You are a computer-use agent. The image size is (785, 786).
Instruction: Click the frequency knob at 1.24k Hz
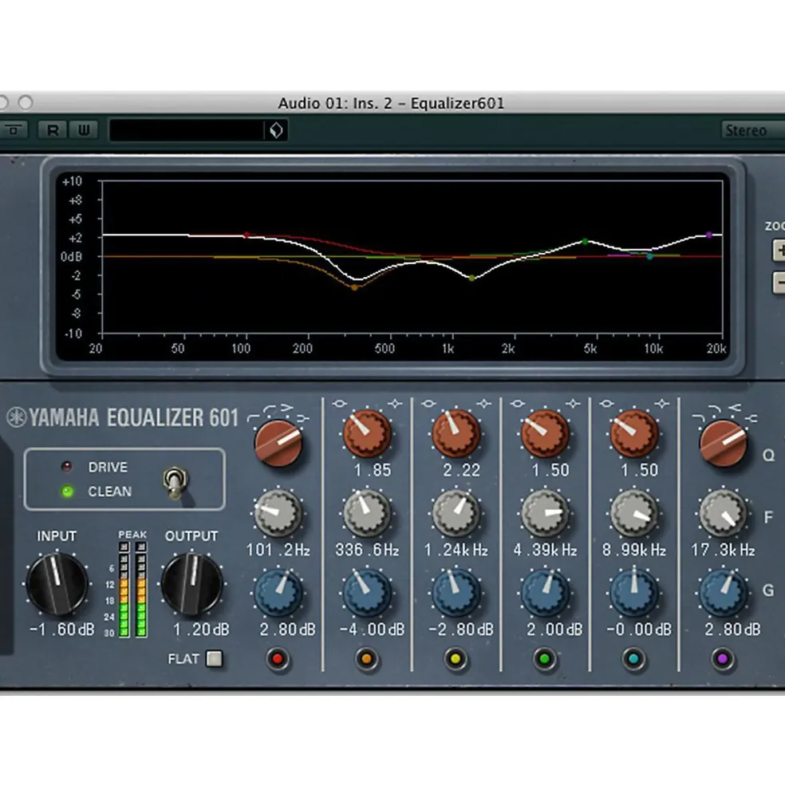tap(456, 513)
